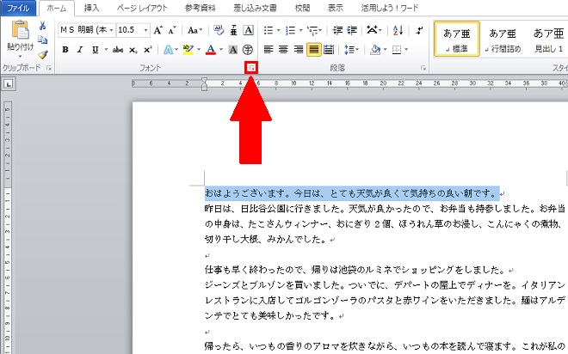Switch to the ページ レイアウト tab
This screenshot has height=354, width=568.
pyautogui.click(x=142, y=8)
